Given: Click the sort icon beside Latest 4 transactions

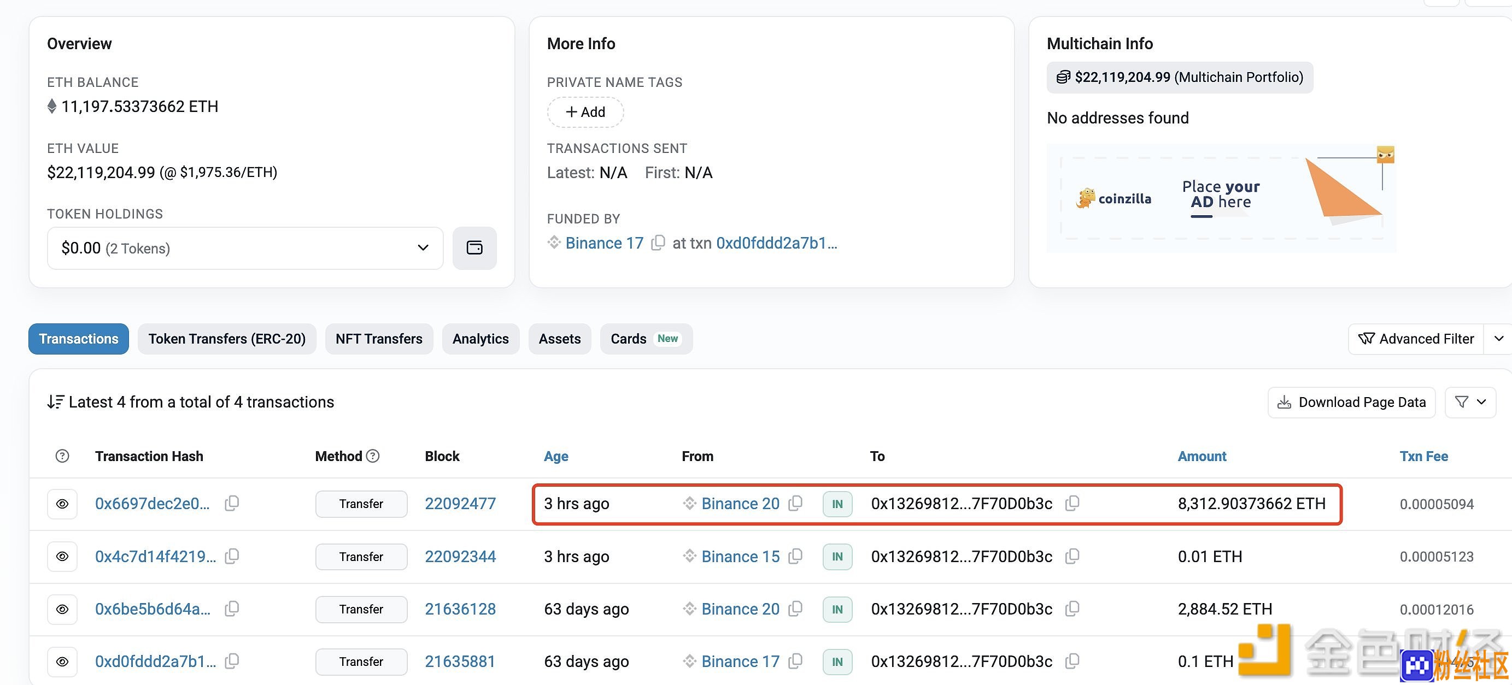Looking at the screenshot, I should point(55,401).
